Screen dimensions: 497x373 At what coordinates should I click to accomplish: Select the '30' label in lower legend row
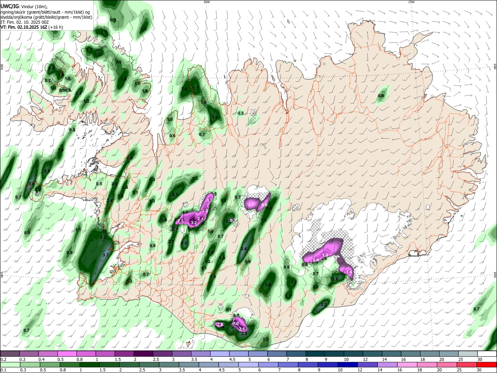(480, 370)
